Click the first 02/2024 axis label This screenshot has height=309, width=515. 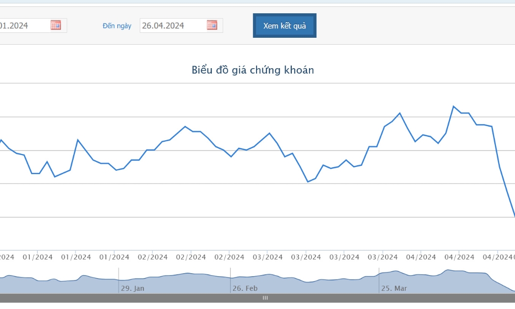tap(153, 257)
